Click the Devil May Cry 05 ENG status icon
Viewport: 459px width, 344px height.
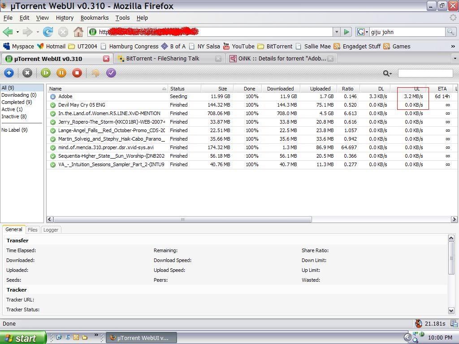53,105
